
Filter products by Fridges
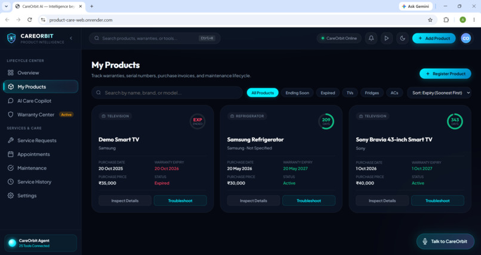click(x=372, y=93)
